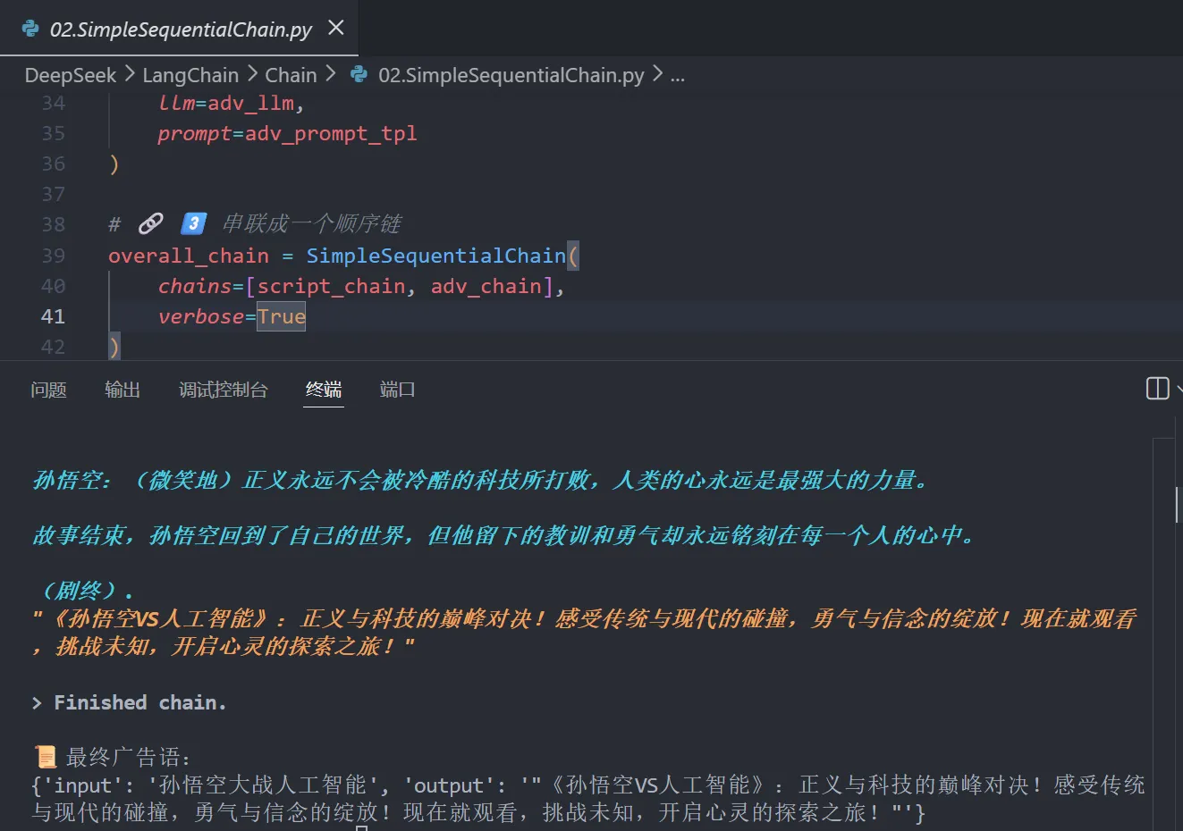
Task: Close the 02.SimpleSequentialChain.py editor tab
Action: 336,28
